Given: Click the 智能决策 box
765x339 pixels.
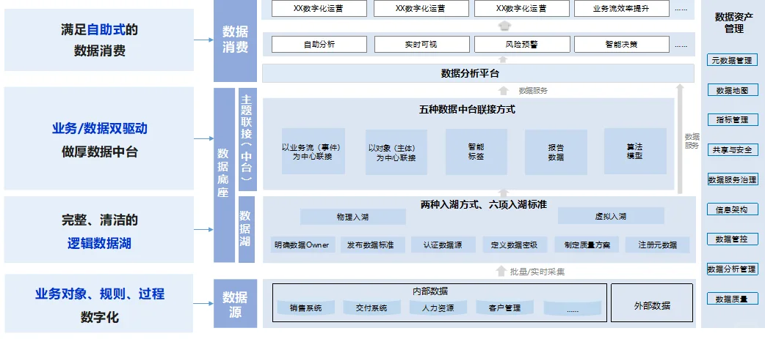Looking at the screenshot, I should coord(621,44).
